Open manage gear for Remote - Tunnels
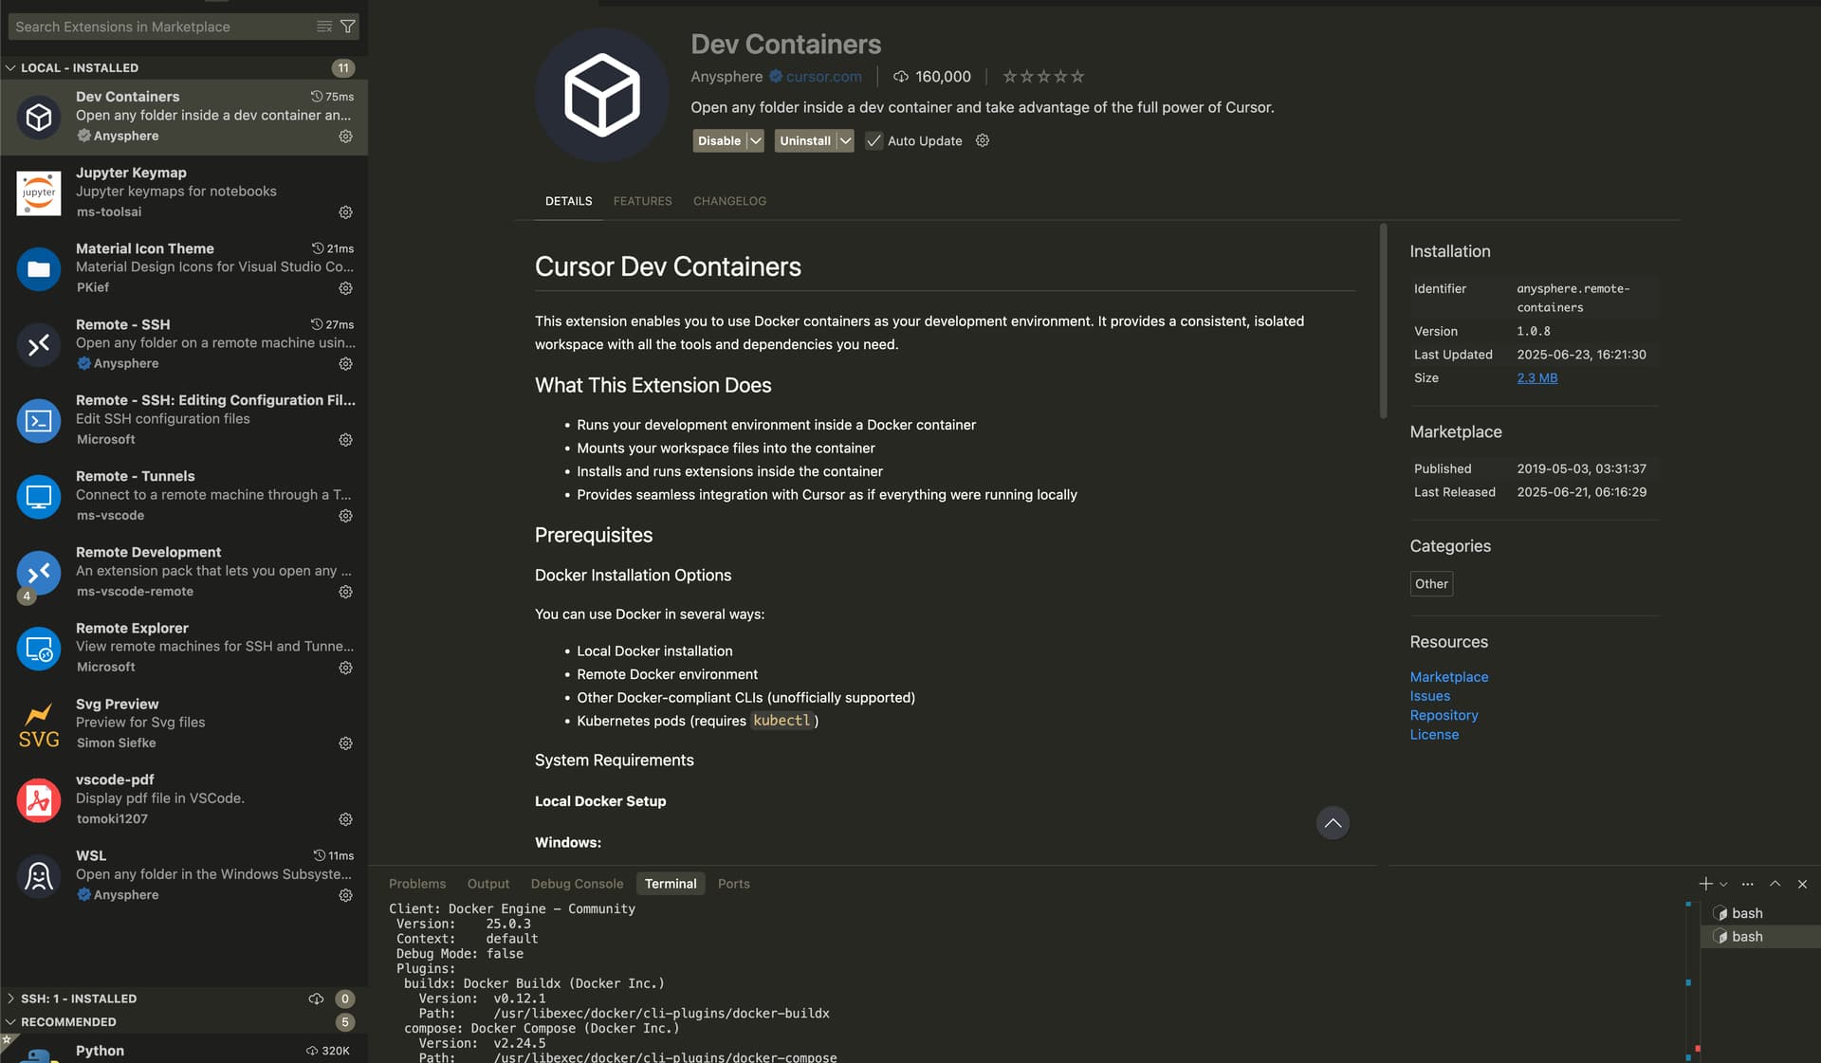 [x=346, y=516]
